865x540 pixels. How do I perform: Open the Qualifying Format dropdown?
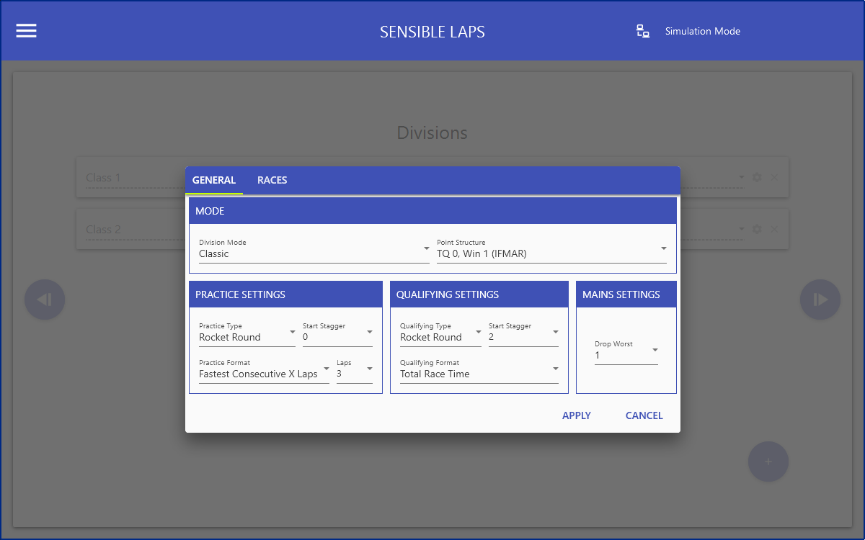click(x=479, y=374)
